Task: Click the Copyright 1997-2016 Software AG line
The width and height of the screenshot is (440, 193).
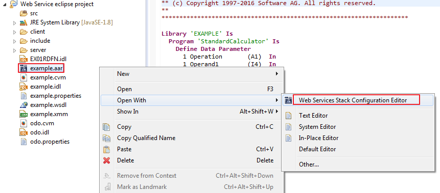Action: click(268, 4)
